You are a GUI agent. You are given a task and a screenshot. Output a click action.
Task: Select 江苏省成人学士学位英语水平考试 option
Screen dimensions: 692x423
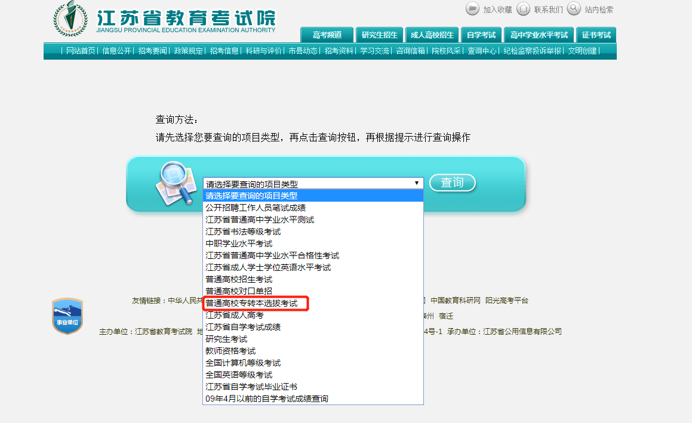tap(313, 267)
